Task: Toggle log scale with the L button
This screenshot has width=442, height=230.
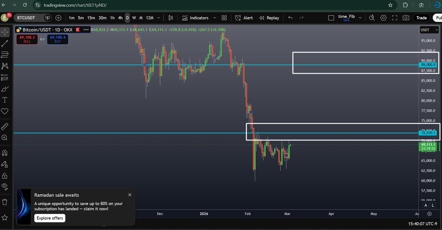Action: click(x=433, y=205)
